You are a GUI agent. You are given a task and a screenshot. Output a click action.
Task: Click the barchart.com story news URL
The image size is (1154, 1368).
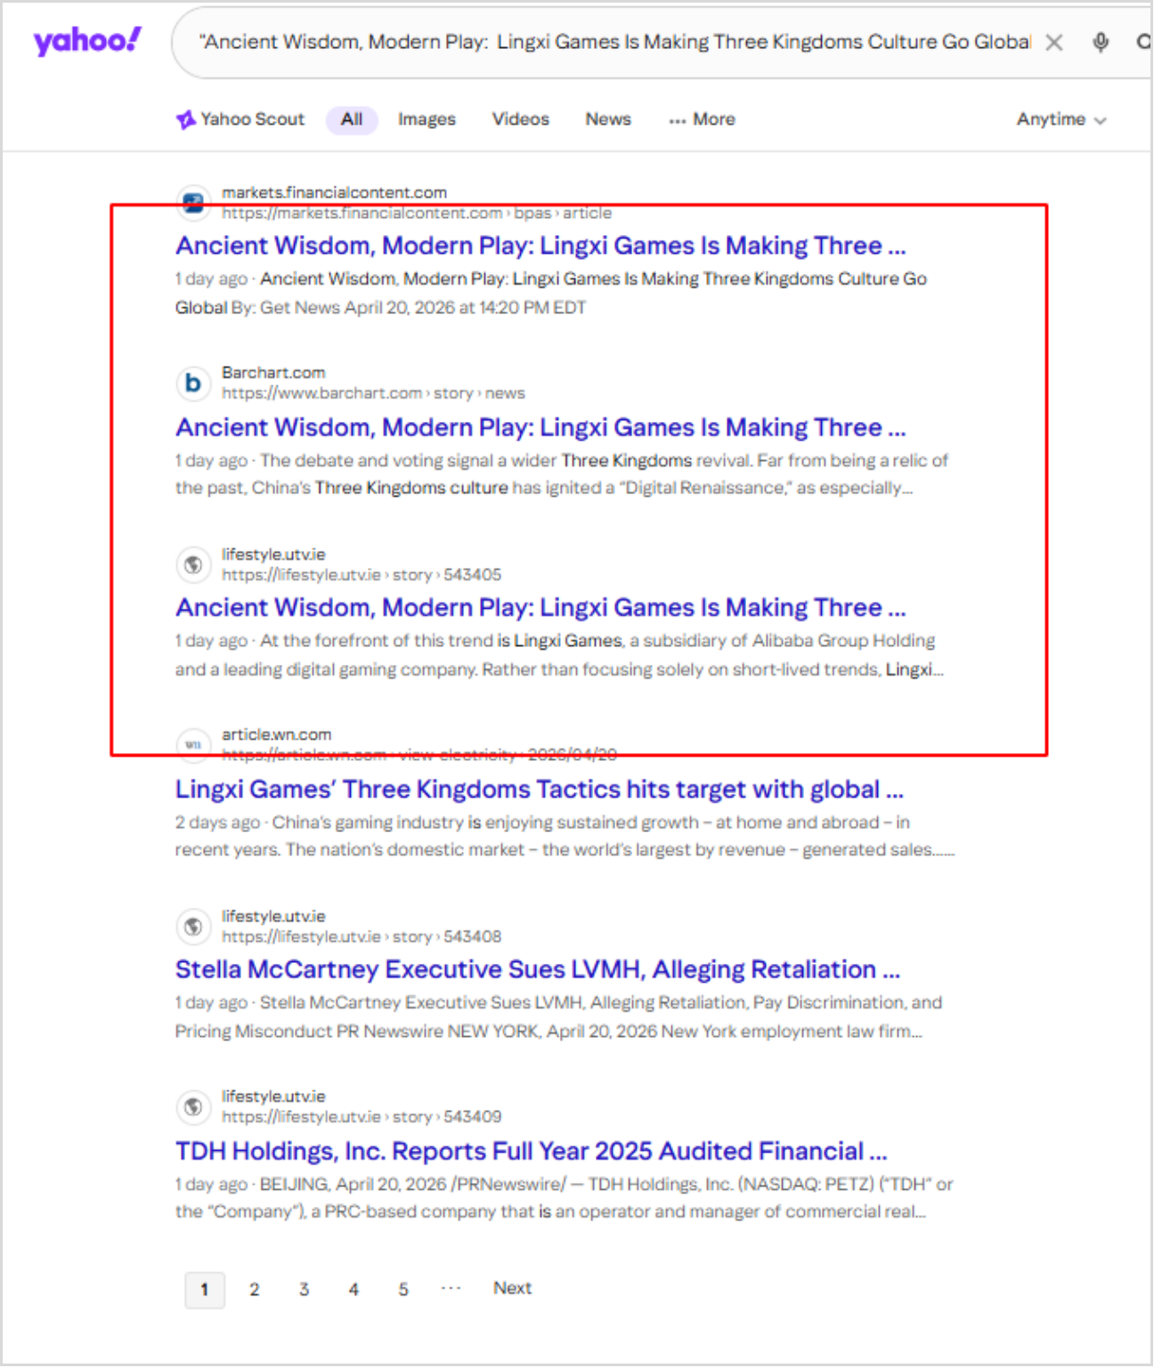373,393
